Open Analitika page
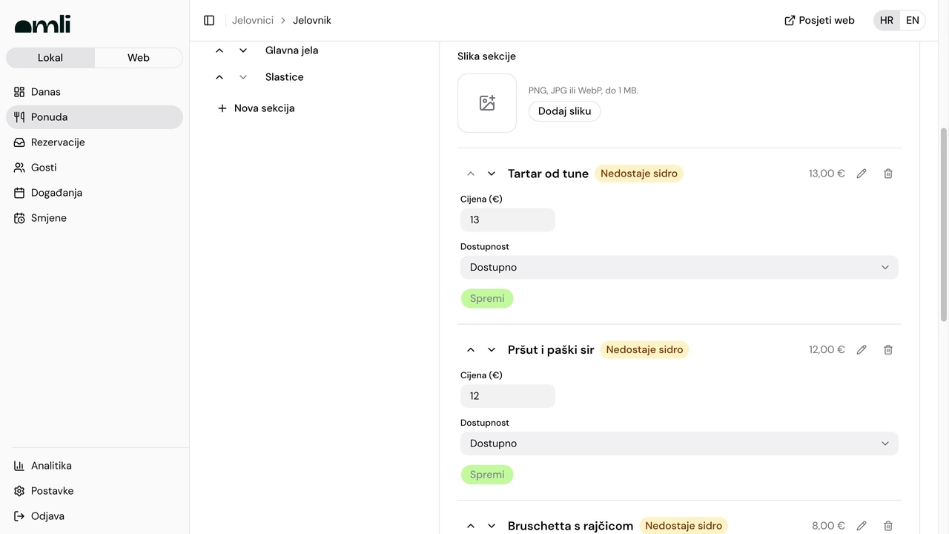949x534 pixels. pyautogui.click(x=94, y=466)
